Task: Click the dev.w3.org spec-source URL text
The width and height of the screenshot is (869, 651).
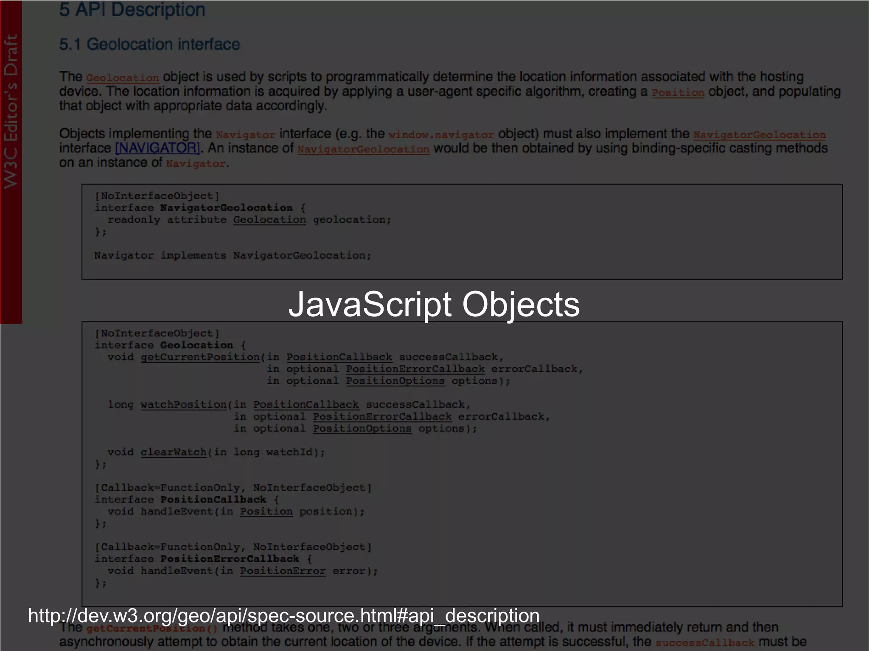Action: pos(284,615)
